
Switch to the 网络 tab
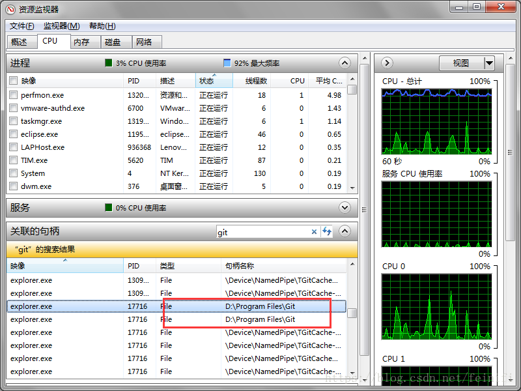click(x=144, y=42)
